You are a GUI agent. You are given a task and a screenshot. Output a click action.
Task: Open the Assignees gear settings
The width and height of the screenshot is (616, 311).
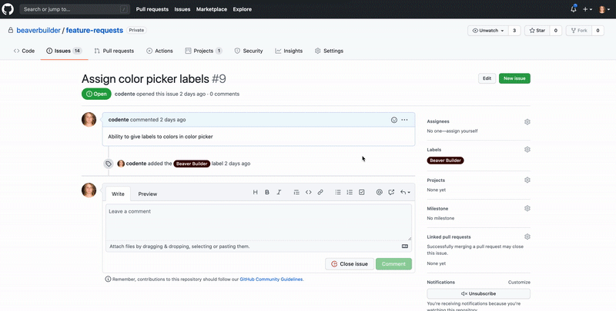coord(527,121)
